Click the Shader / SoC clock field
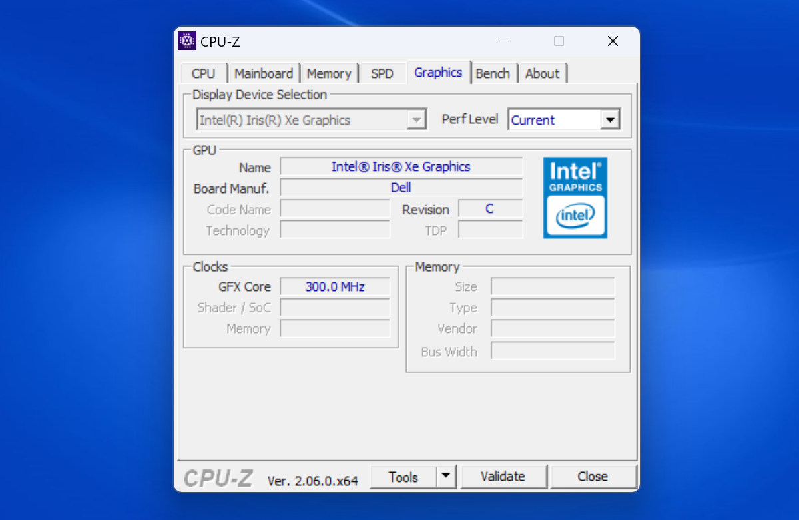 click(335, 308)
